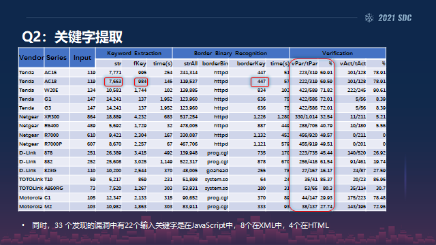
Task: Click the bullet sentence about 33 个发现的漏洞
Action: coord(180,225)
